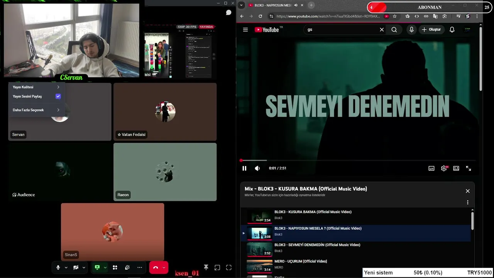Open the media control toolbar icon
This screenshot has width=494, height=278.
point(458,16)
